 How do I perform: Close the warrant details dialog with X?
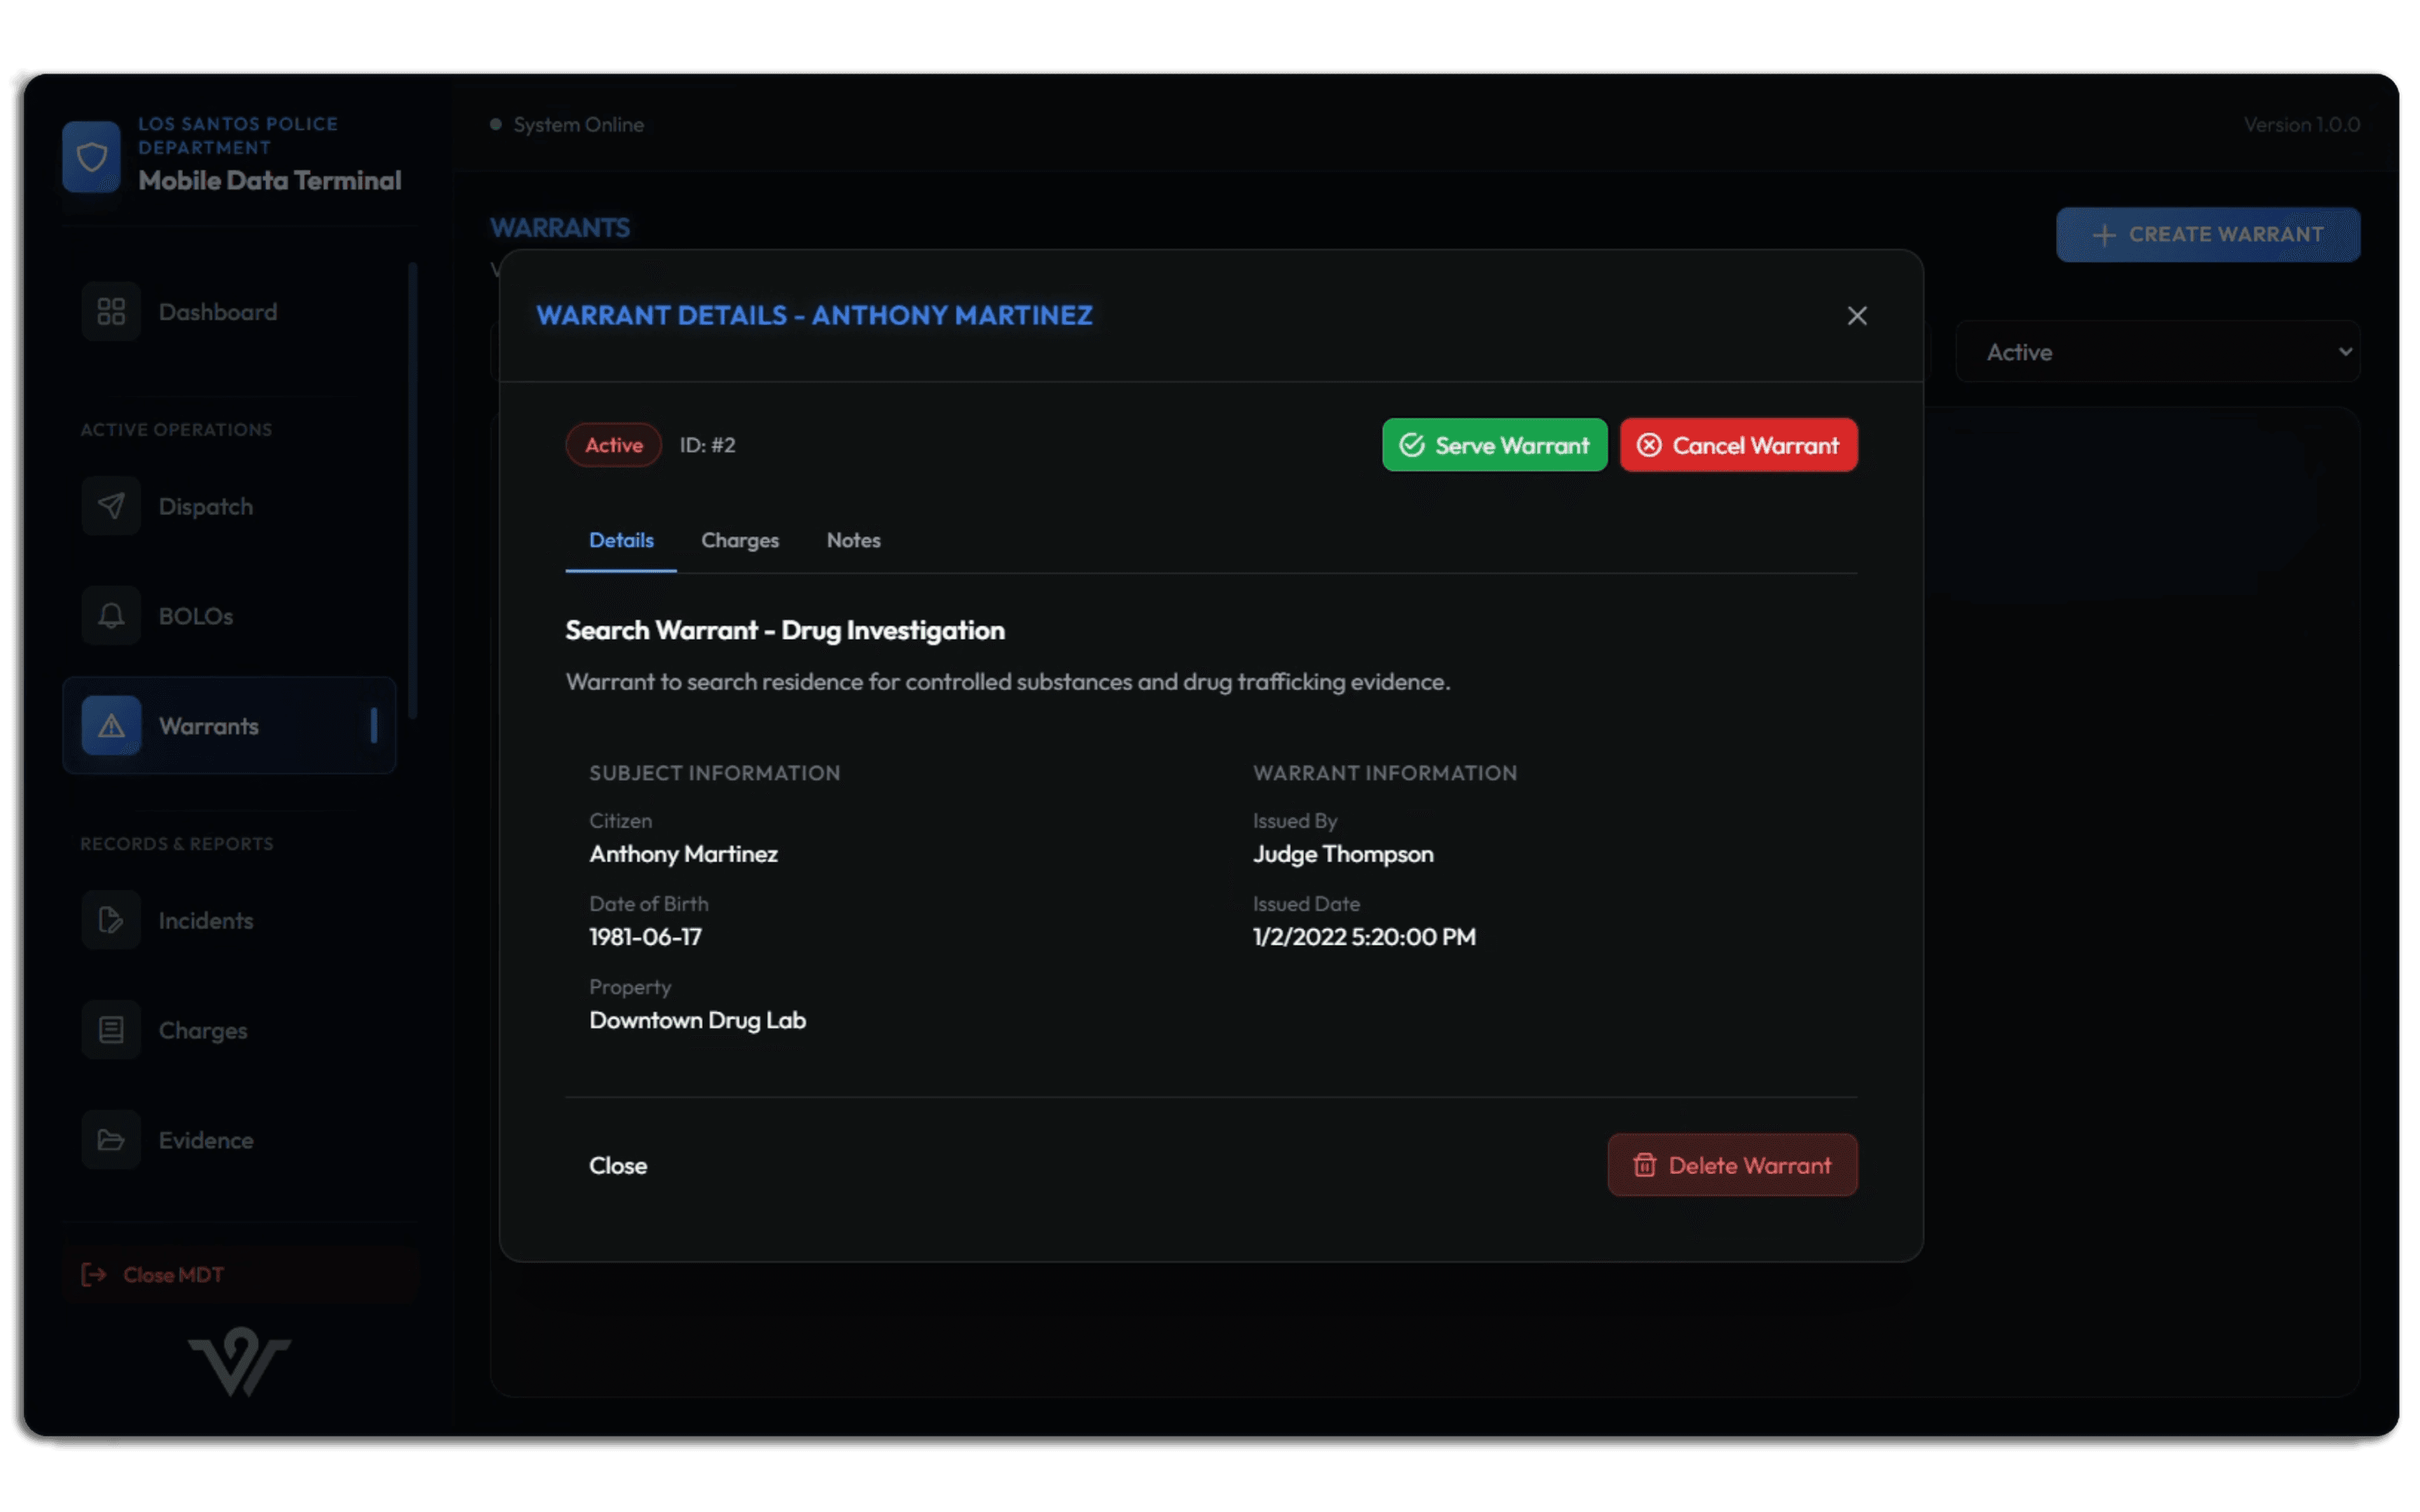click(1857, 316)
